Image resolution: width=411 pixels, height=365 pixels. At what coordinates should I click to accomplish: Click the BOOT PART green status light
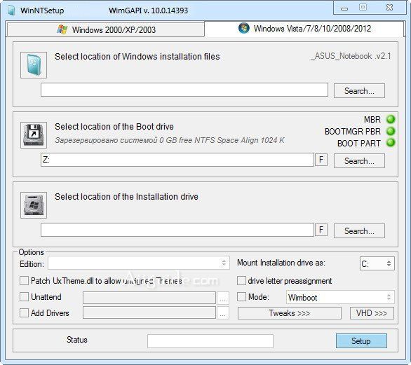coord(391,143)
